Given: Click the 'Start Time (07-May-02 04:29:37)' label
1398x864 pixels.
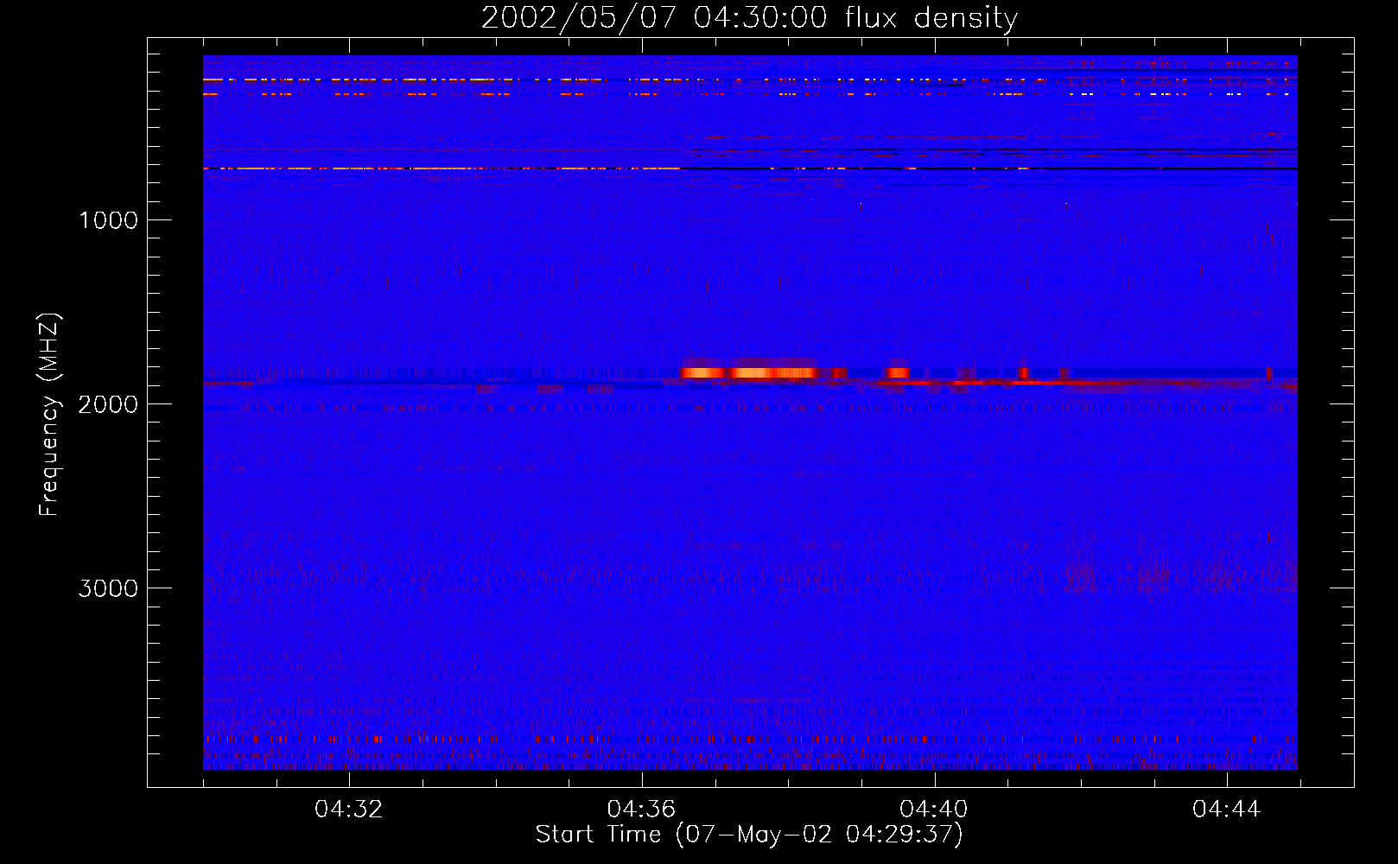Looking at the screenshot, I should pos(749,835).
